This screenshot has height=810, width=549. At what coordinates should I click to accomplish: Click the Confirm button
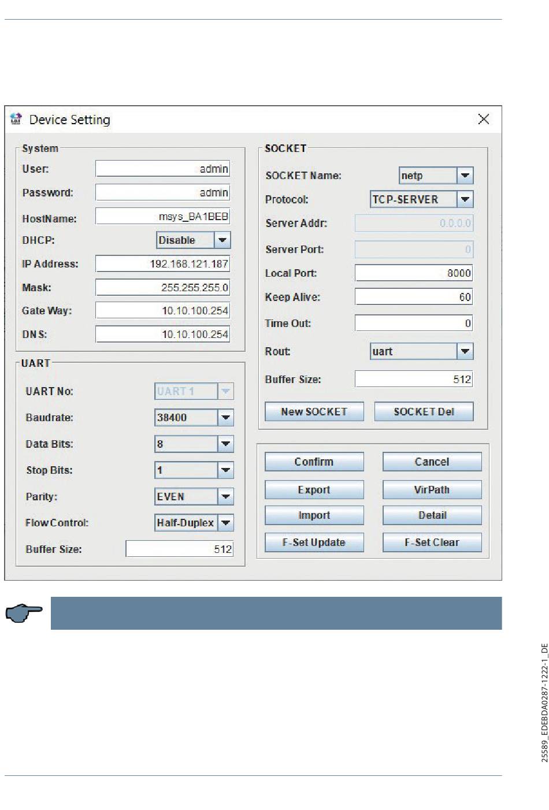point(314,462)
